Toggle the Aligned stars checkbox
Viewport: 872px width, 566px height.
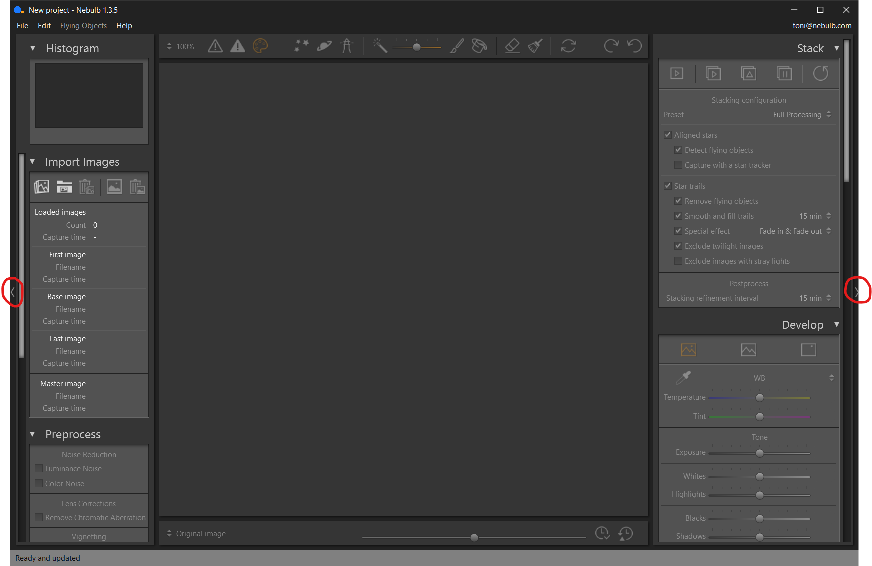click(x=668, y=135)
